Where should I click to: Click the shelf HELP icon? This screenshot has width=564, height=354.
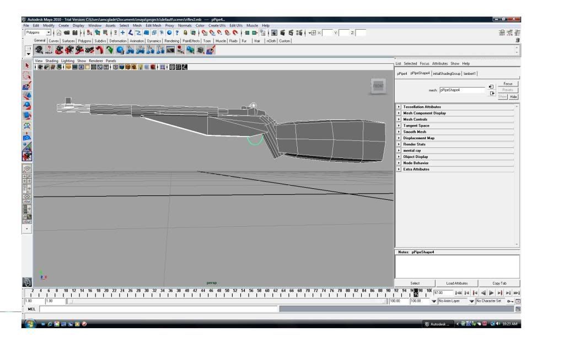coord(49,50)
